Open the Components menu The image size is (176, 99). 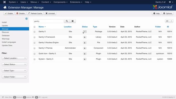[61, 2]
